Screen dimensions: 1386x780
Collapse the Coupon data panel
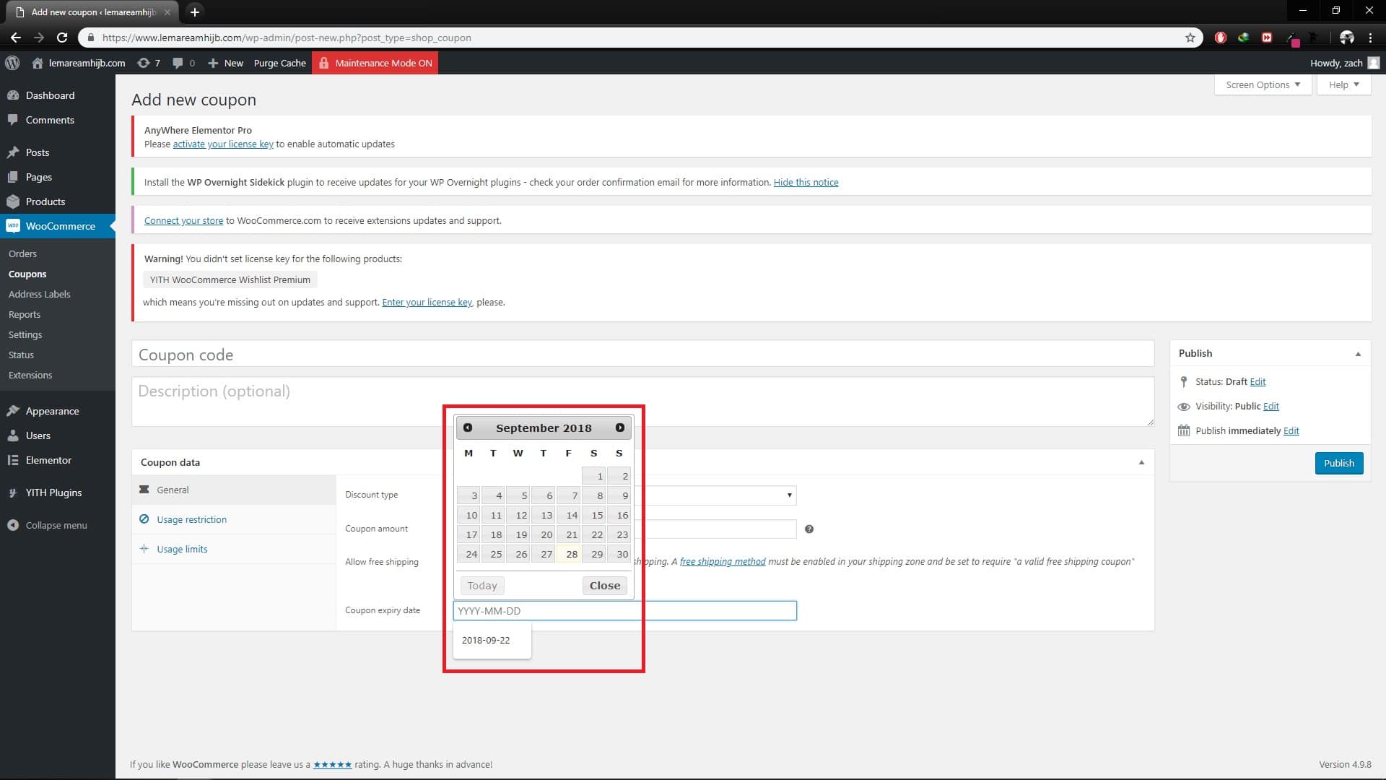1141,462
